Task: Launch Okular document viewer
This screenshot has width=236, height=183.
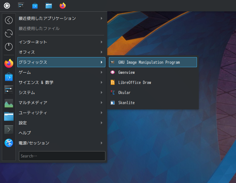Action: pos(153,92)
